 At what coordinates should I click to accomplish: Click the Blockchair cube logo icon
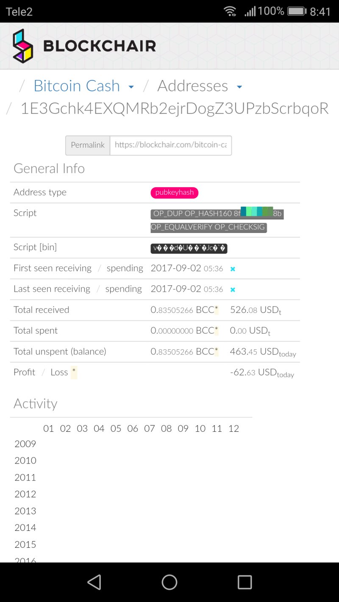[x=22, y=46]
